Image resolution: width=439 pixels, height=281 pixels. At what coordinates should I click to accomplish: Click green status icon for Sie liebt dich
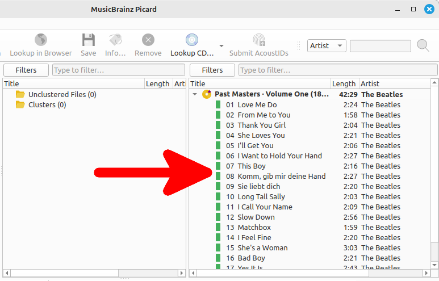[218, 186]
